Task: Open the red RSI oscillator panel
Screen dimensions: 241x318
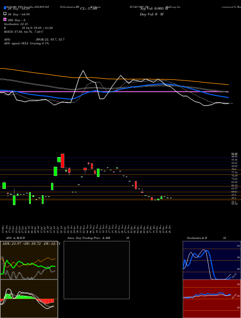Action: [212, 299]
